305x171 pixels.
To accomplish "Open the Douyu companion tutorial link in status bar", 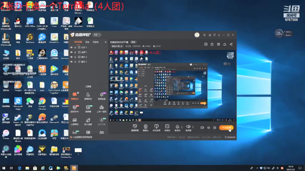I will pos(82,137).
